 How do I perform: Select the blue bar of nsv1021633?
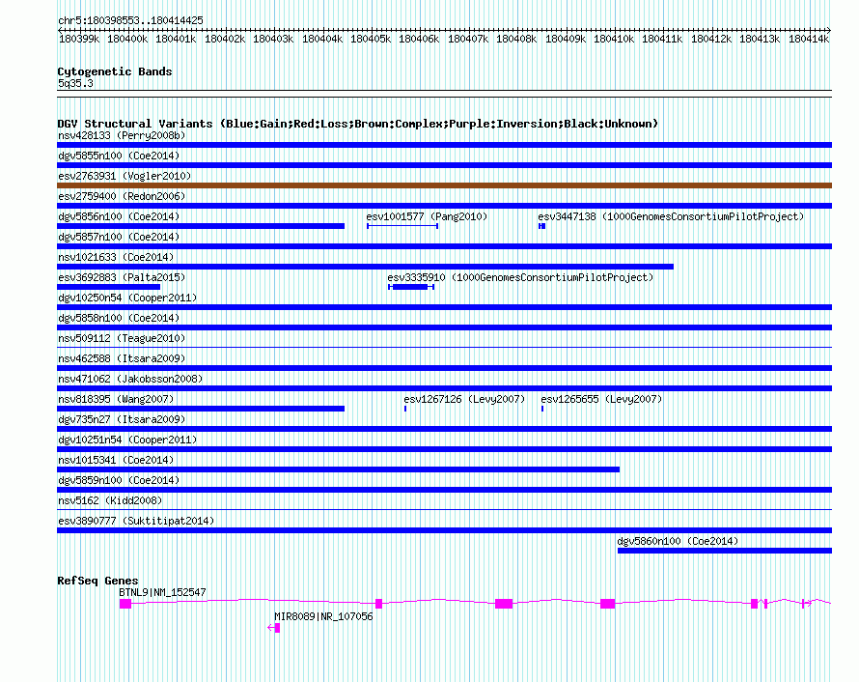coord(366,267)
